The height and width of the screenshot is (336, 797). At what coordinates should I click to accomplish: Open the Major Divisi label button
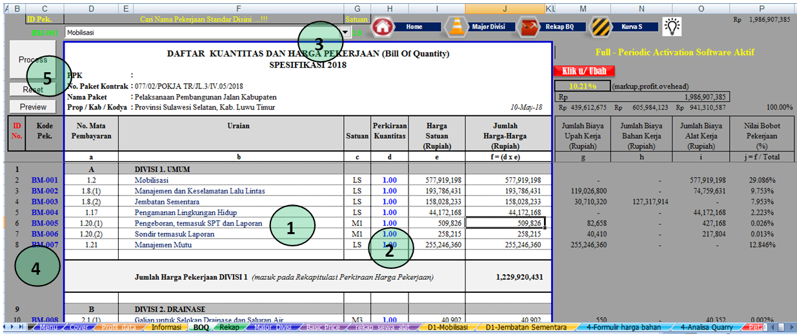pos(492,27)
